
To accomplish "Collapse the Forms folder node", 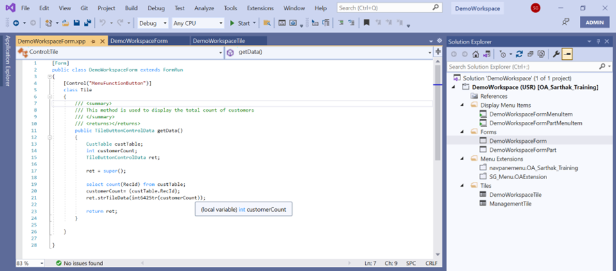I will [463, 132].
